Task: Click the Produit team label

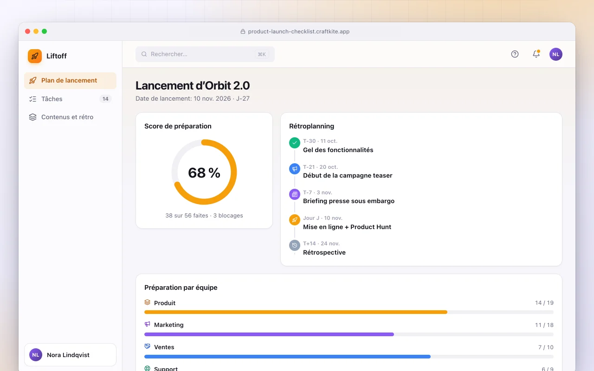Action: click(165, 303)
